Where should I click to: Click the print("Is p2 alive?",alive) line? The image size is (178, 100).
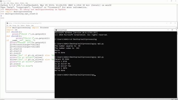click(26, 62)
